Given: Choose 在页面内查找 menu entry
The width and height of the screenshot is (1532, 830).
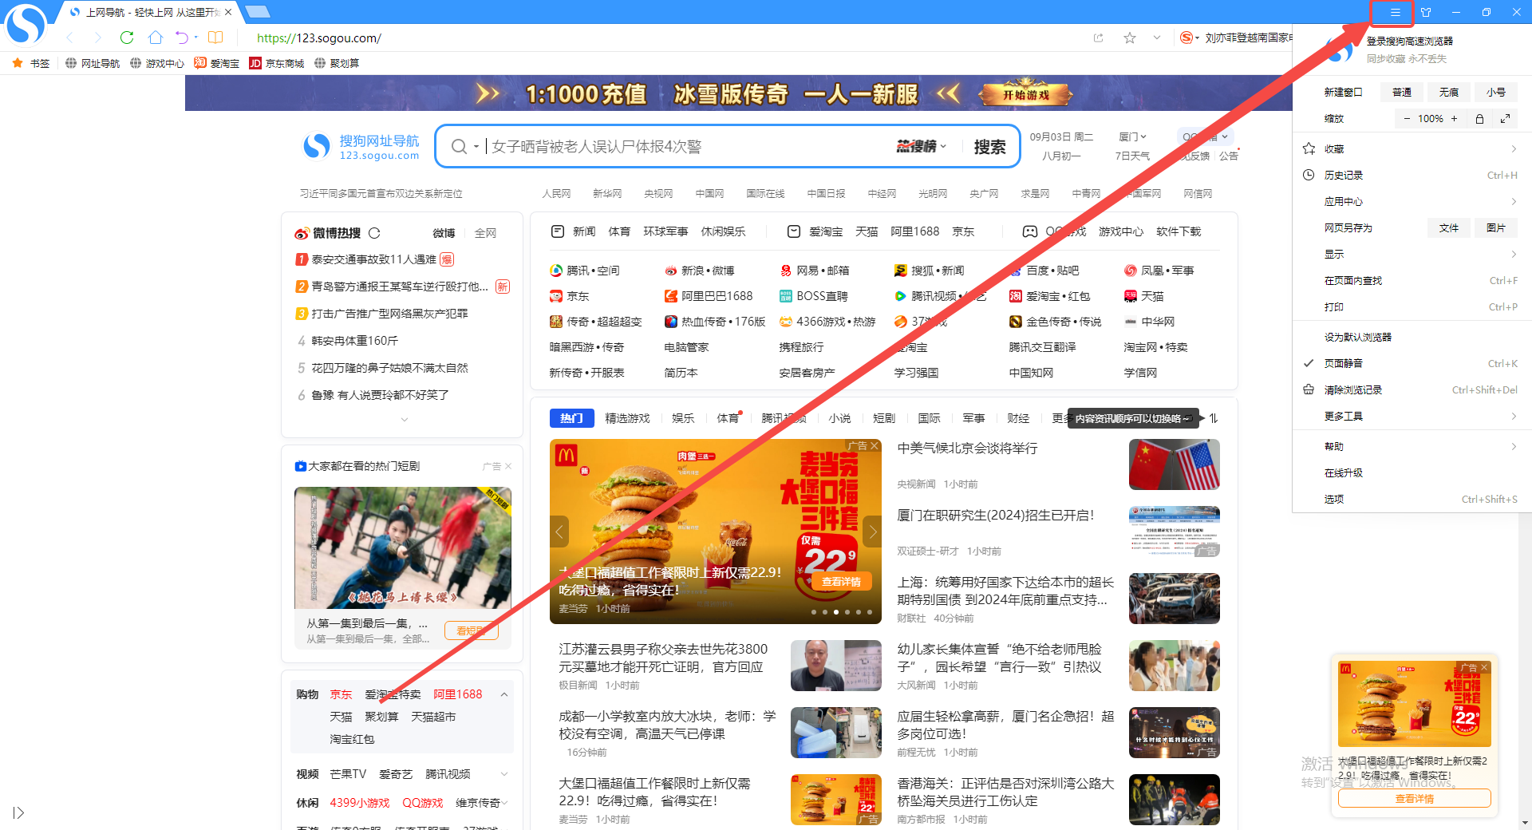Looking at the screenshot, I should (1410, 280).
